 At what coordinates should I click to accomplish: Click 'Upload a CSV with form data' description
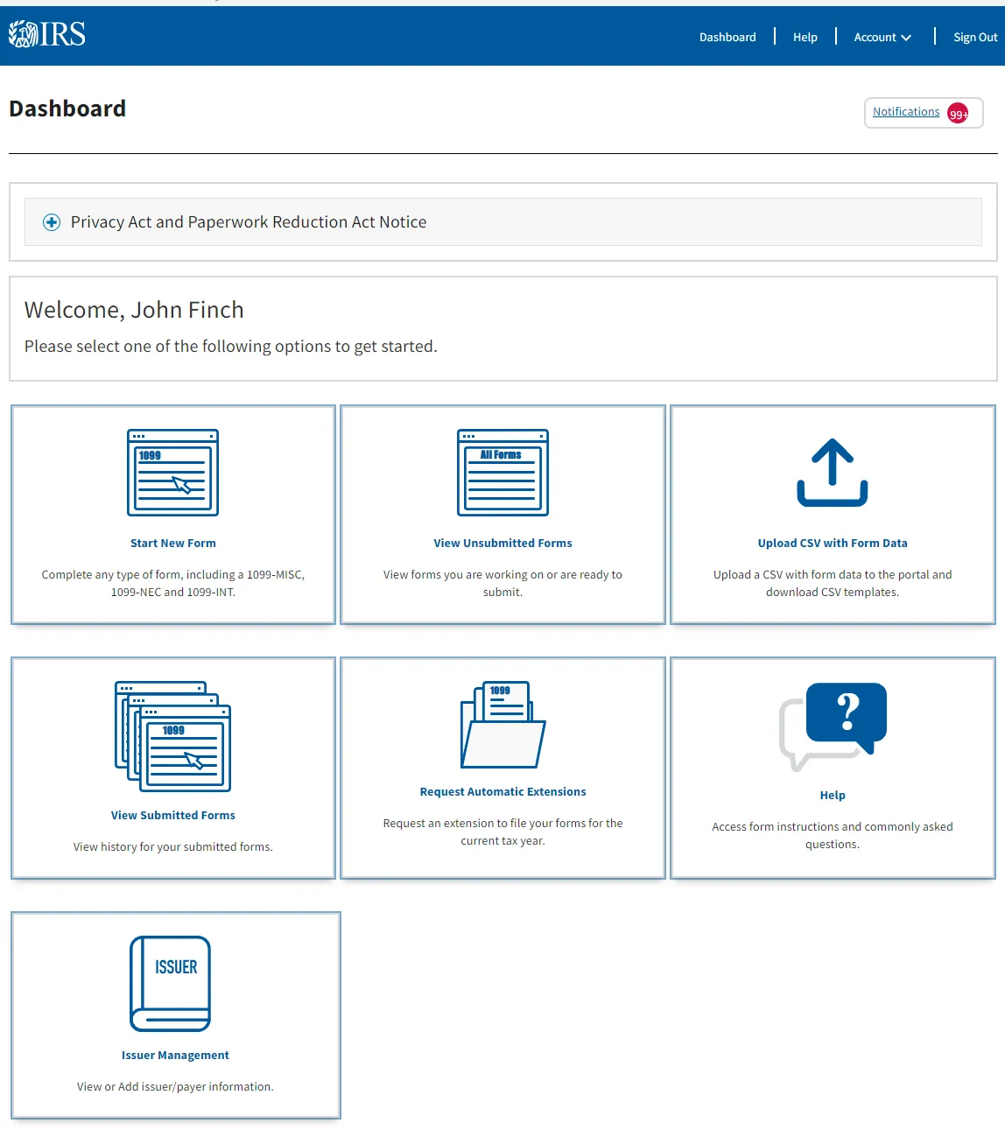pos(833,583)
